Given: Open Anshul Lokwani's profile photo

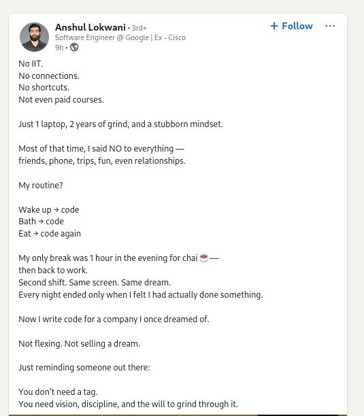Looking at the screenshot, I should [x=34, y=37].
